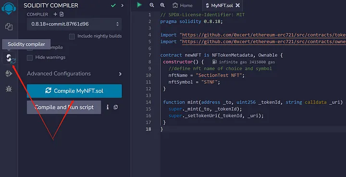Copy the compile script icon
The height and width of the screenshot is (177, 346).
click(x=116, y=107)
